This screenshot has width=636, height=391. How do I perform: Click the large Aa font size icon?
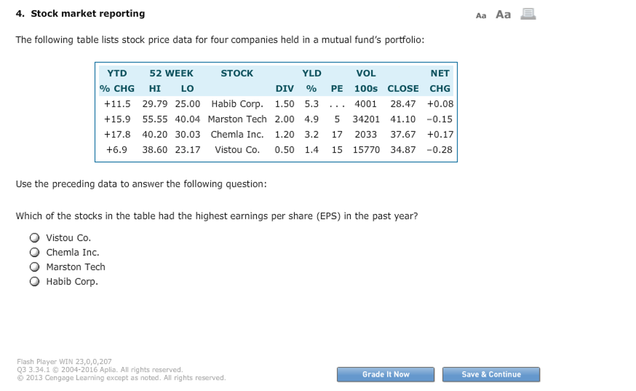click(x=503, y=14)
